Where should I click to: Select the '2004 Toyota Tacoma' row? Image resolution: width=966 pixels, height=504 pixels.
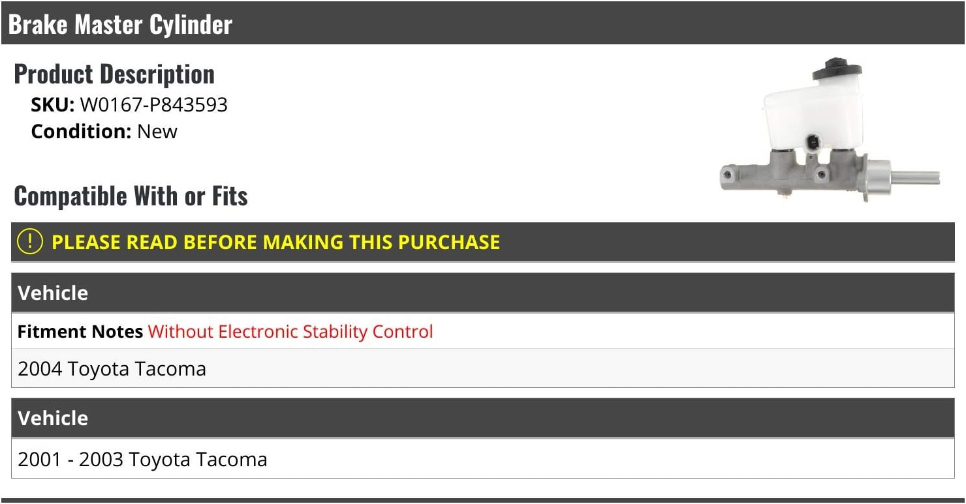coord(112,368)
